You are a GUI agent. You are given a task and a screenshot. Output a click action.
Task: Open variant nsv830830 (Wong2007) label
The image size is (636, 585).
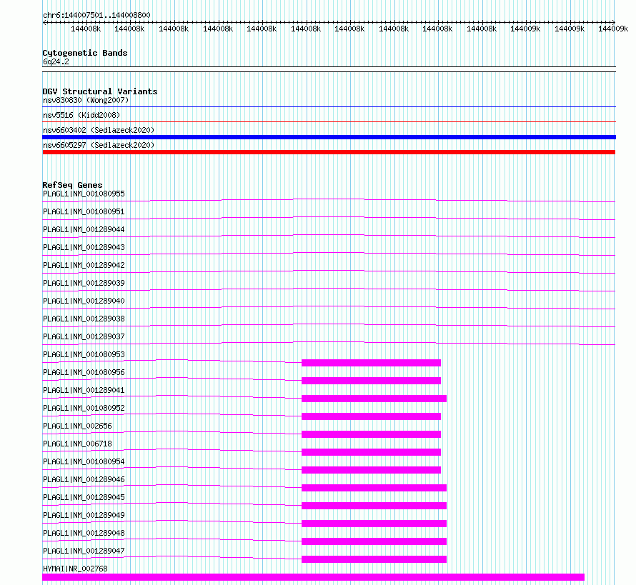coord(86,100)
